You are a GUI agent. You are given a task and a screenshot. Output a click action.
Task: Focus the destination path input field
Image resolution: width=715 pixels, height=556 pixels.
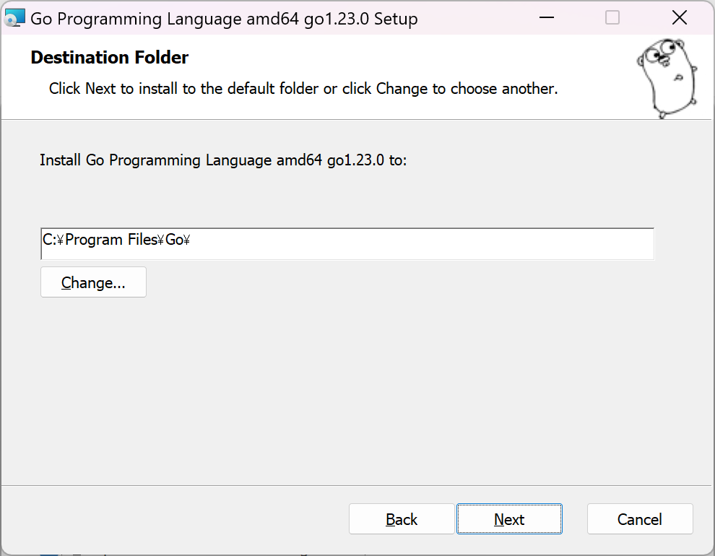[x=347, y=244]
